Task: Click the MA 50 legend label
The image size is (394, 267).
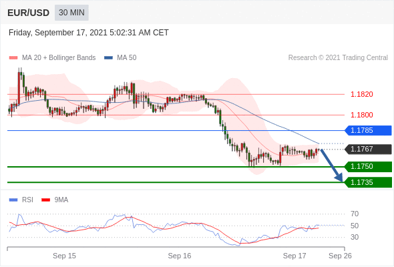Action: [127, 58]
